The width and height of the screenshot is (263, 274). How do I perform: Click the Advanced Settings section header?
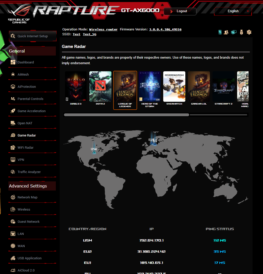tap(32, 186)
